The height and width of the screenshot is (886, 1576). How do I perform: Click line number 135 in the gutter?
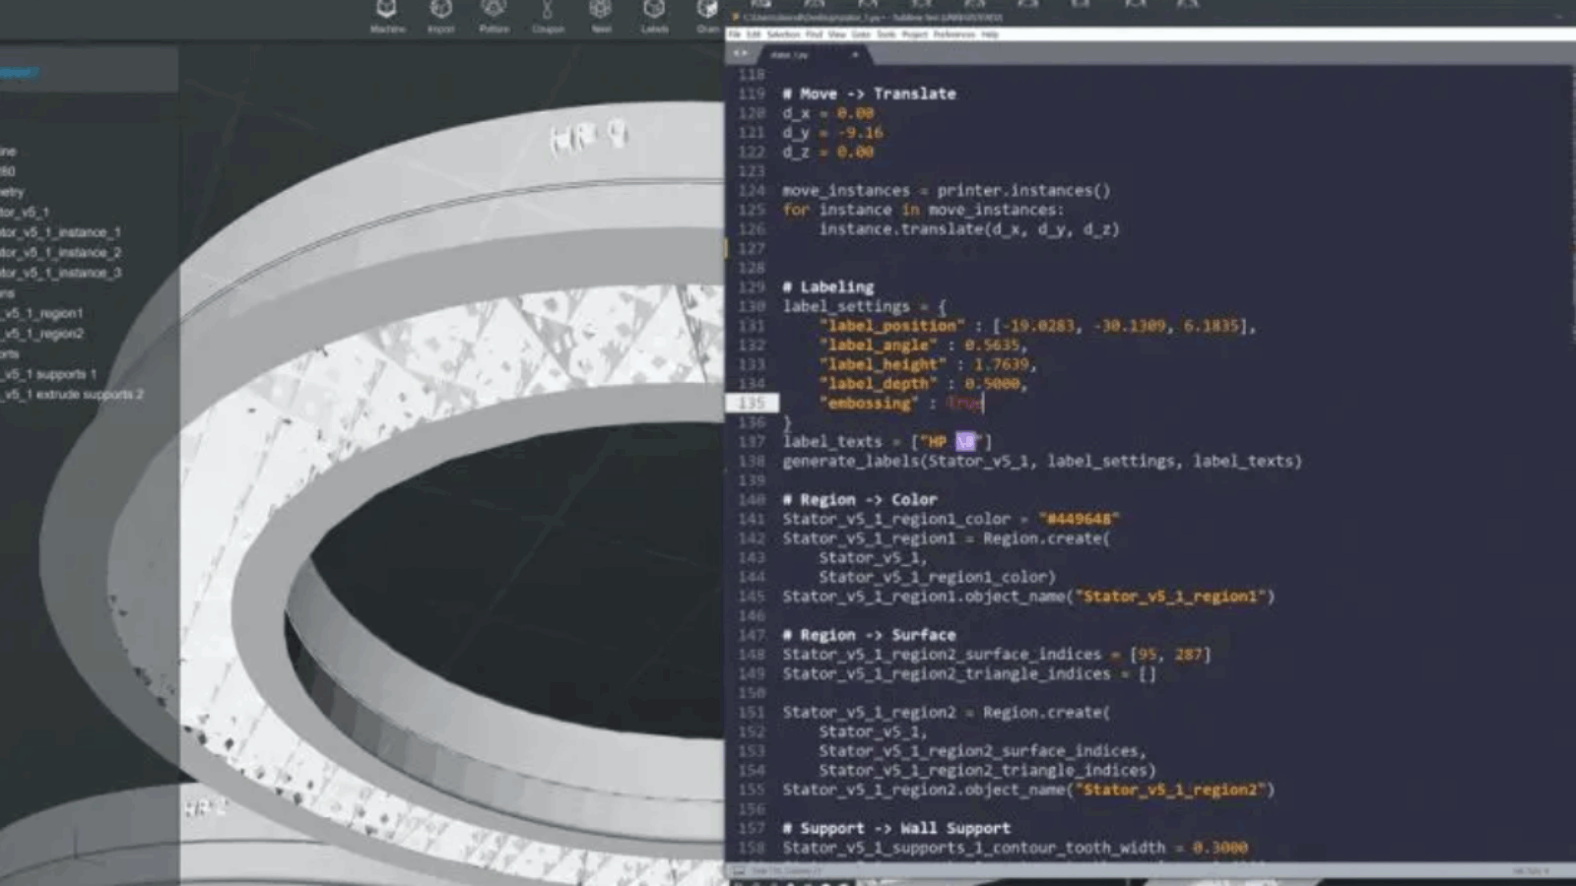pyautogui.click(x=752, y=404)
